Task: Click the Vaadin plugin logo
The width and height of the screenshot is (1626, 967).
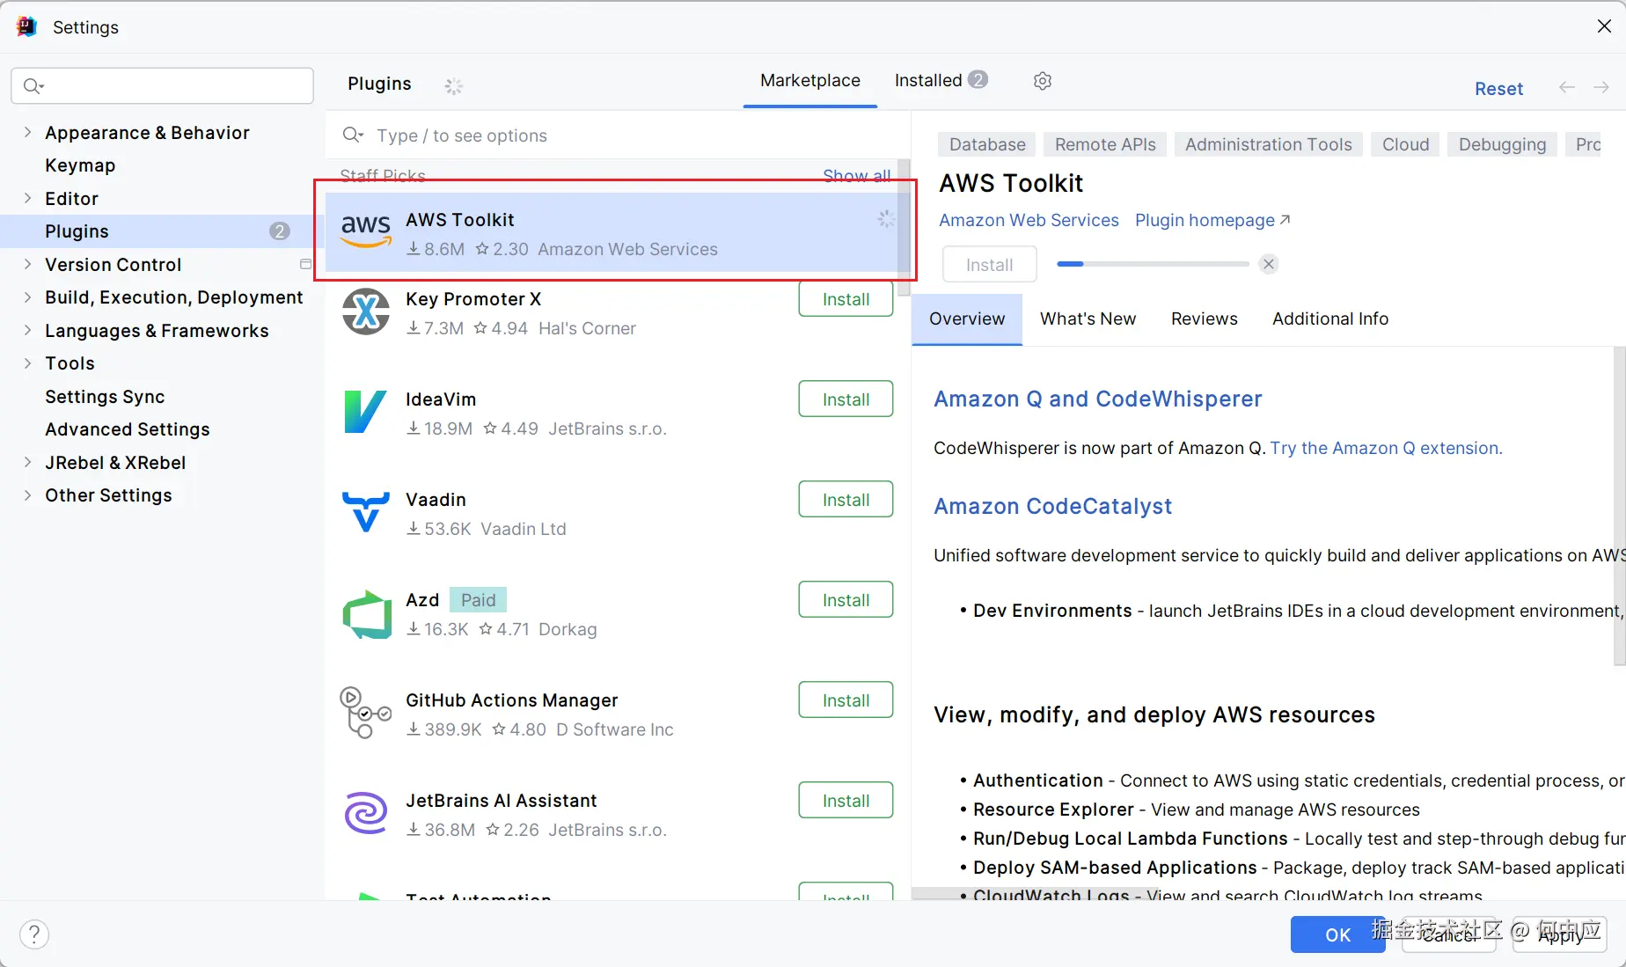Action: click(366, 513)
